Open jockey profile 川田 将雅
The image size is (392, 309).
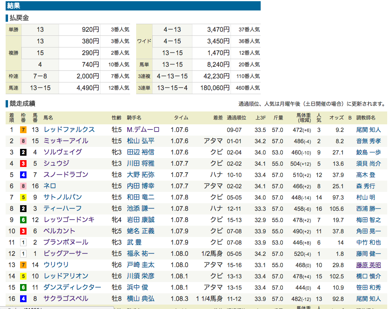coord(141,163)
